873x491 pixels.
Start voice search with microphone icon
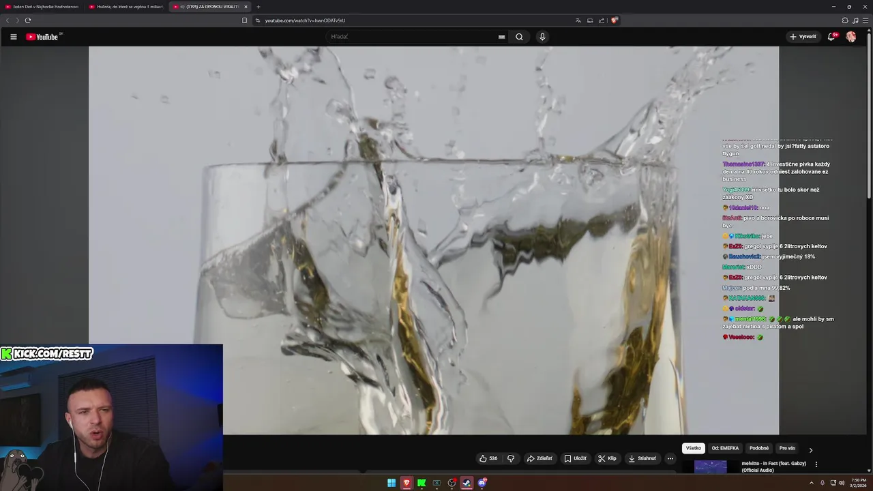tap(542, 37)
